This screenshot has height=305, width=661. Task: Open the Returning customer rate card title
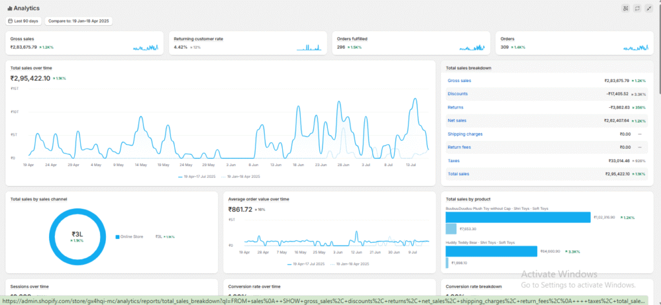click(x=199, y=39)
